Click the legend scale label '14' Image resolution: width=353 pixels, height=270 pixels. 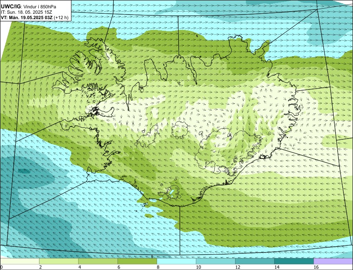(277, 267)
